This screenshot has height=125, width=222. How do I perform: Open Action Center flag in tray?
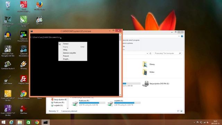click(198, 122)
